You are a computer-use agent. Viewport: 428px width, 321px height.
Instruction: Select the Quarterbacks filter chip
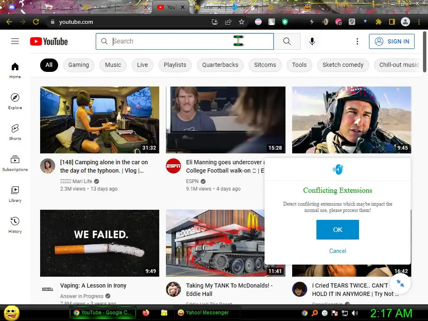click(220, 65)
